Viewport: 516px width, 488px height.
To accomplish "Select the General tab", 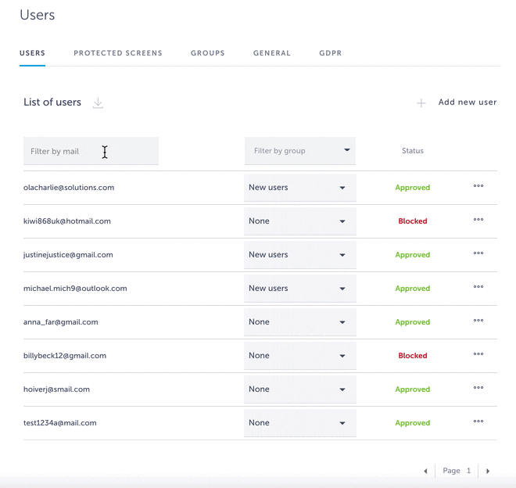I will tap(272, 53).
